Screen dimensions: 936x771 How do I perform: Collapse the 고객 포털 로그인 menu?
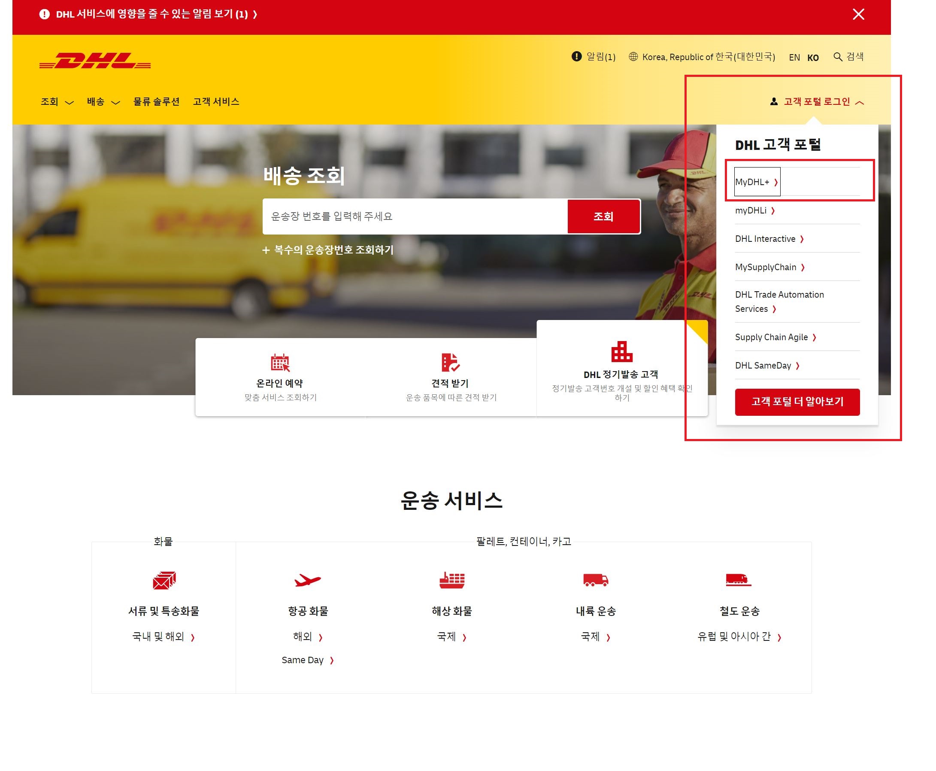[817, 102]
